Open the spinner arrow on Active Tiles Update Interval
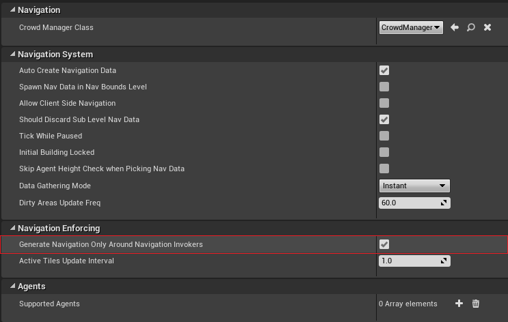This screenshot has width=508, height=322. 444,261
